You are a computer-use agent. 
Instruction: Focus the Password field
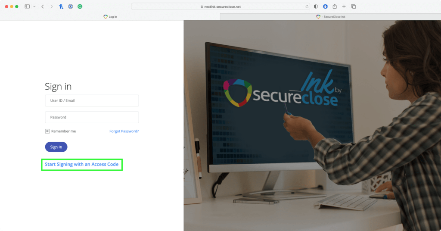tap(92, 117)
